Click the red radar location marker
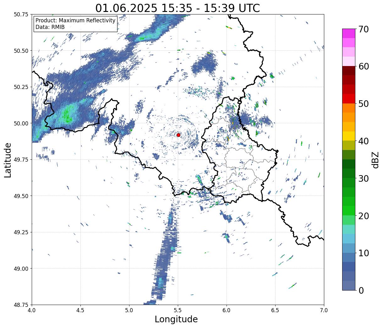This screenshot has width=383, height=327. (178, 135)
